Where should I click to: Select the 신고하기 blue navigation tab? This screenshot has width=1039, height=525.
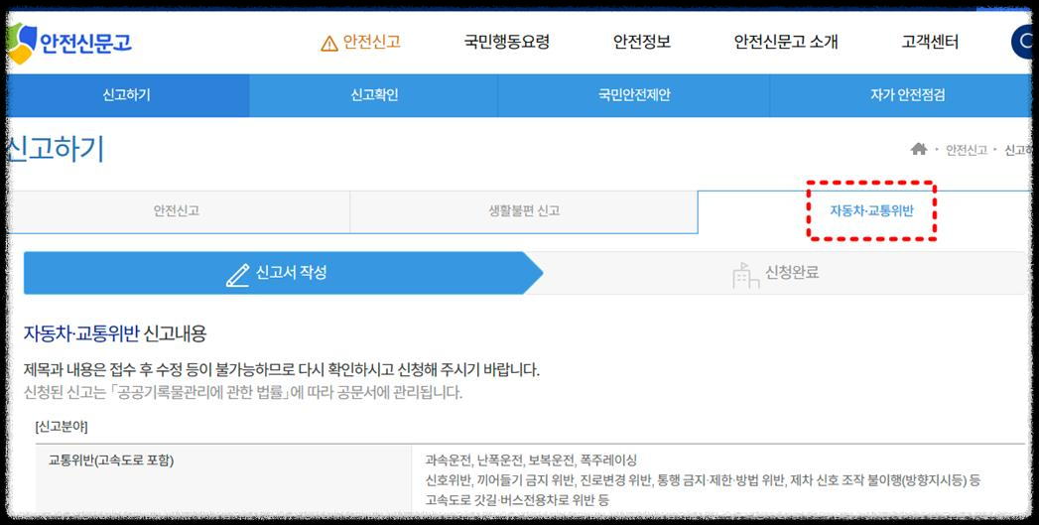tap(127, 95)
